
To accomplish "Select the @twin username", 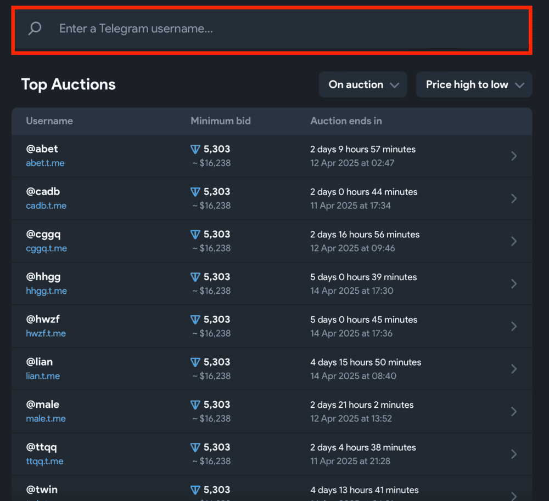I will 42,489.
